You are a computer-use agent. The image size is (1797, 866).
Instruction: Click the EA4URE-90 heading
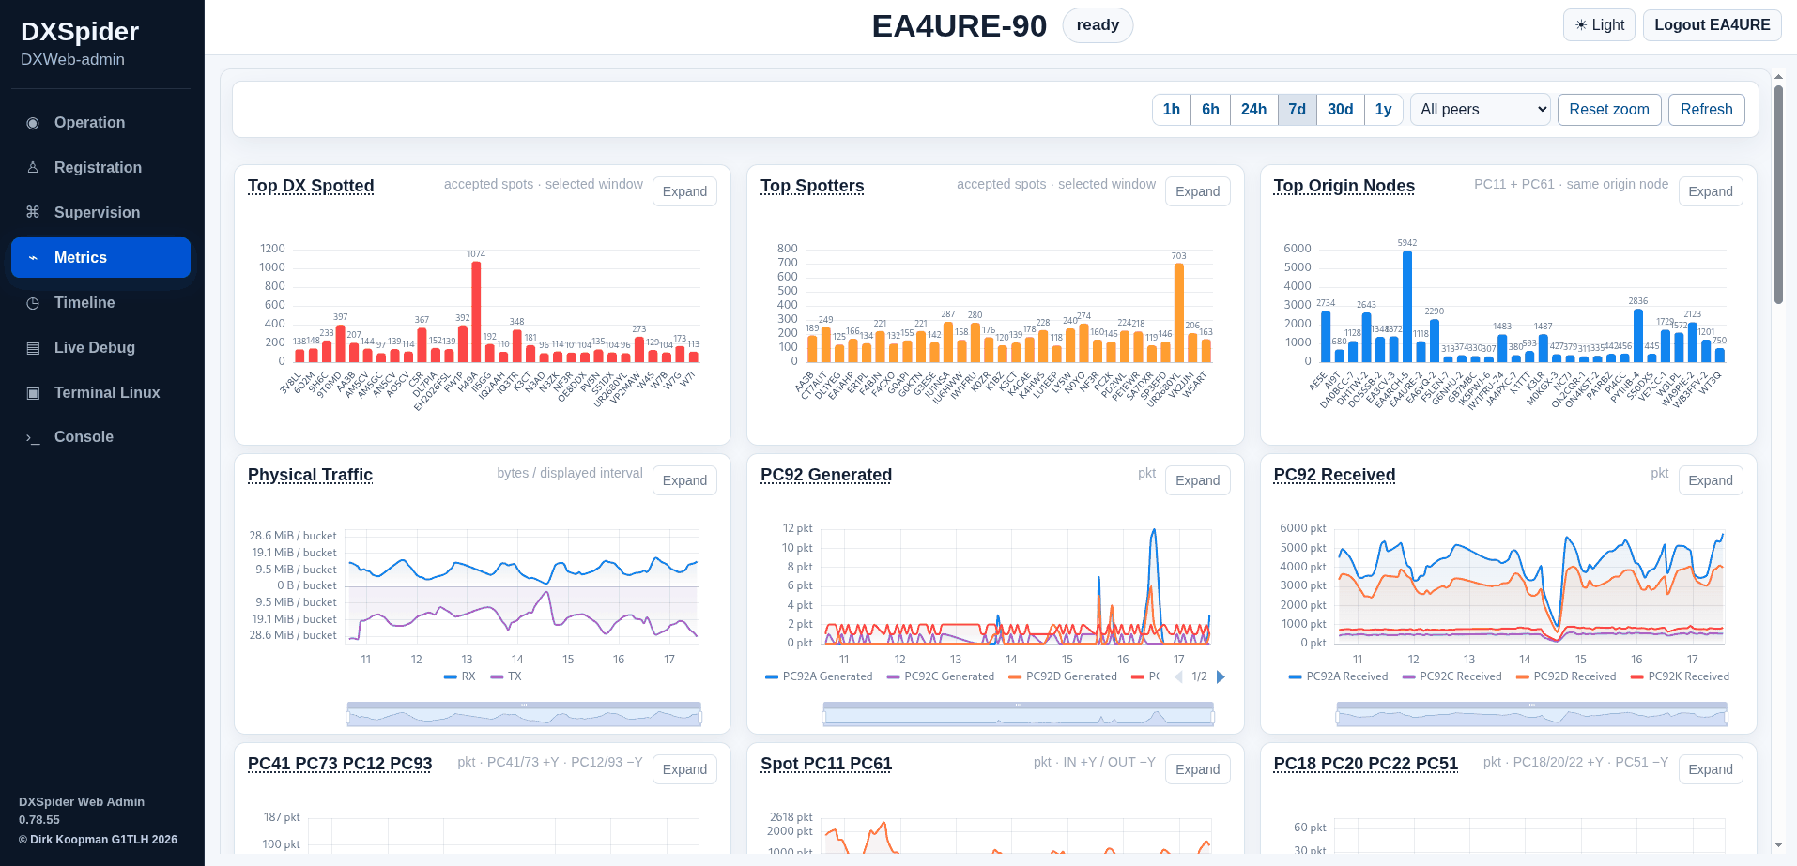point(959,26)
